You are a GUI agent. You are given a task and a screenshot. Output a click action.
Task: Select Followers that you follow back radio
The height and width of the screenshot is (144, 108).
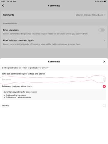(104, 86)
